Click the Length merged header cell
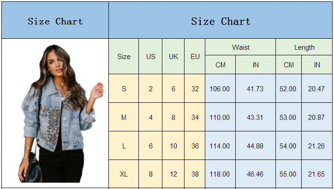Screen dimensions: 334x189 point(304,47)
